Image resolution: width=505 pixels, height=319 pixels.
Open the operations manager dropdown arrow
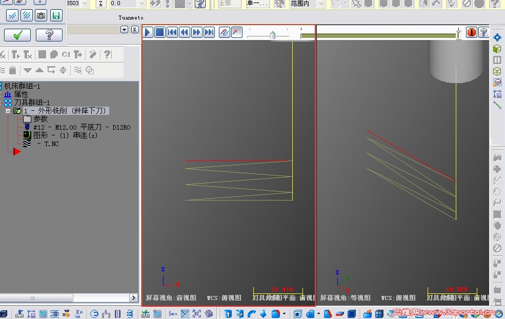point(124,30)
